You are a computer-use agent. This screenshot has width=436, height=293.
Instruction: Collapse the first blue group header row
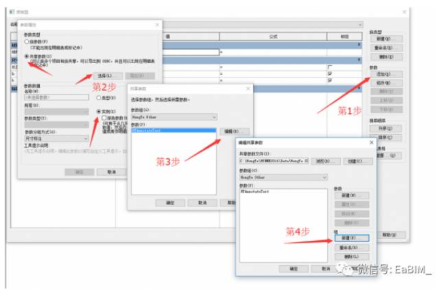tap(359, 45)
